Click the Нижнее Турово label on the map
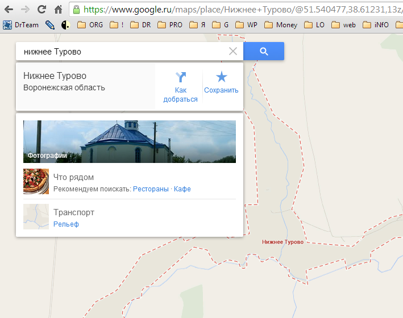The image size is (403, 318). (x=282, y=242)
